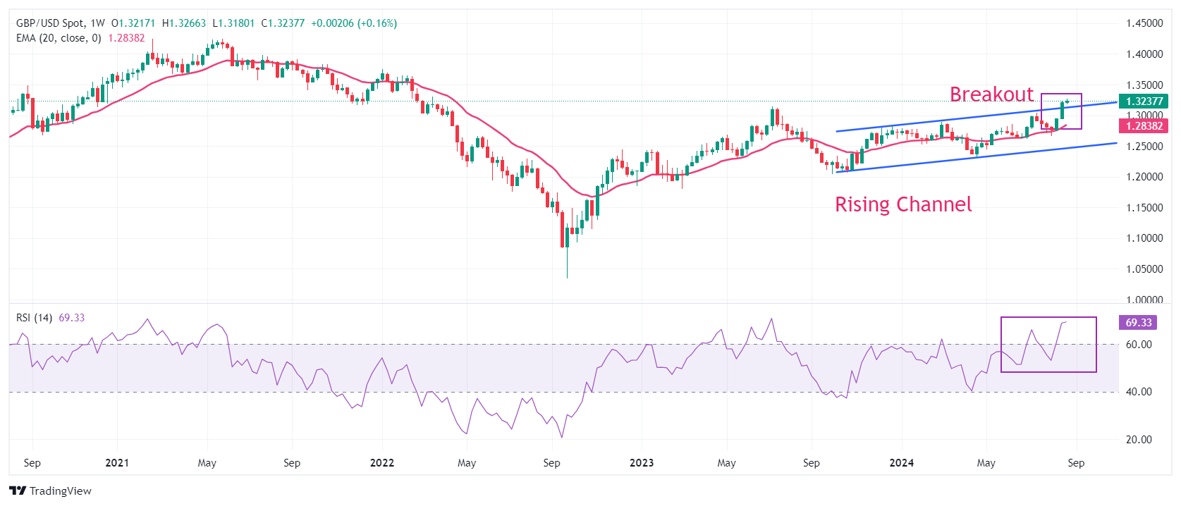Click the purple 69.33 RSI value tag
The height and width of the screenshot is (506, 1181).
(1138, 323)
